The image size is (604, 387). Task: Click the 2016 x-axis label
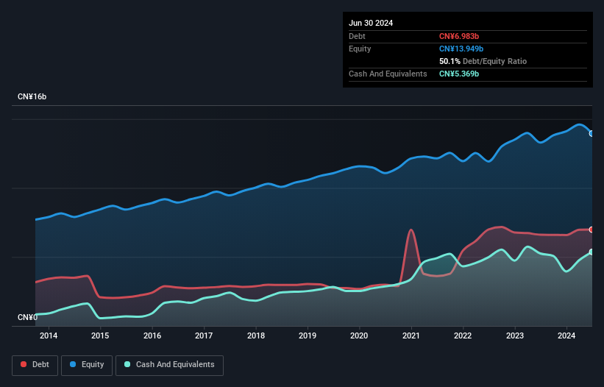152,335
